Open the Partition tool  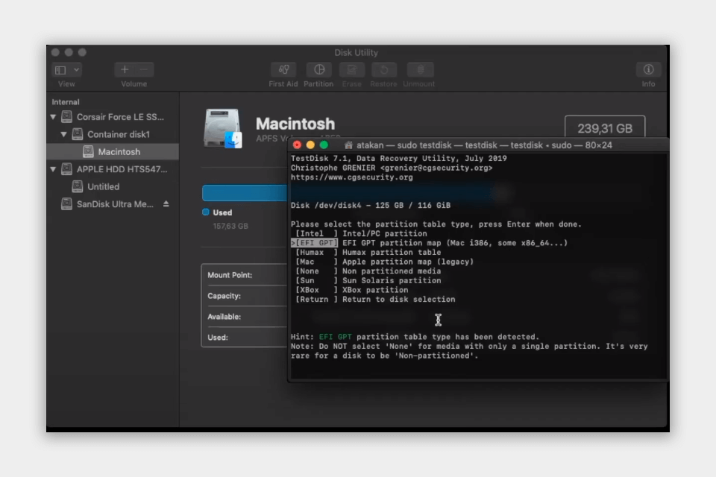pyautogui.click(x=318, y=70)
